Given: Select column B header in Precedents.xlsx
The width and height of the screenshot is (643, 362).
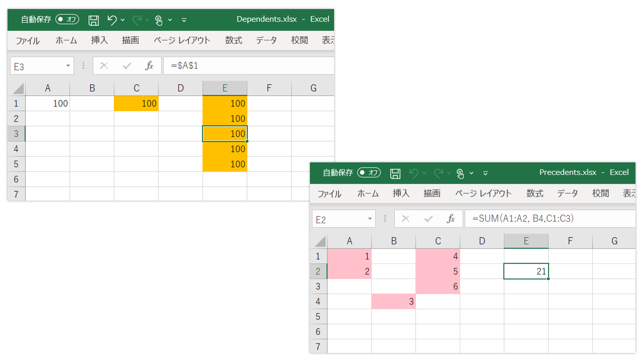Looking at the screenshot, I should (x=394, y=241).
